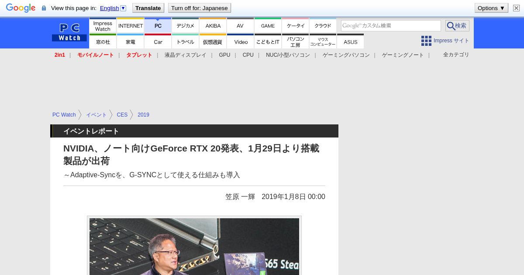Click CES breadcrumb link

[x=122, y=115]
